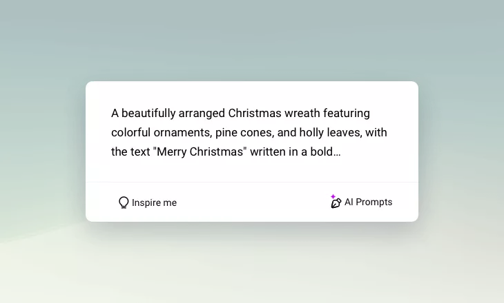Click the truncation ellipsis after "bold"
Viewport: 504px width, 303px height.
(337, 152)
